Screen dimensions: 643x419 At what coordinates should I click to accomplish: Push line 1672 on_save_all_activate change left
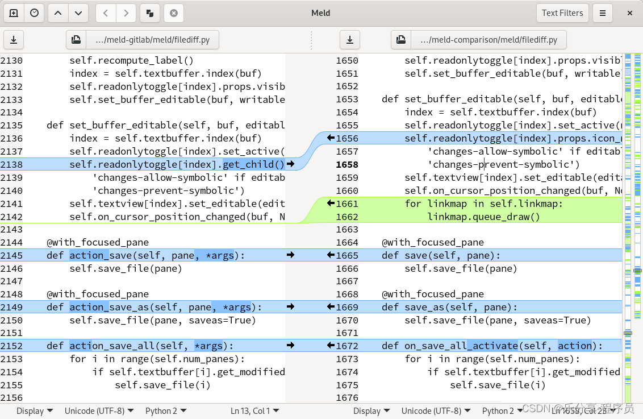(x=331, y=346)
